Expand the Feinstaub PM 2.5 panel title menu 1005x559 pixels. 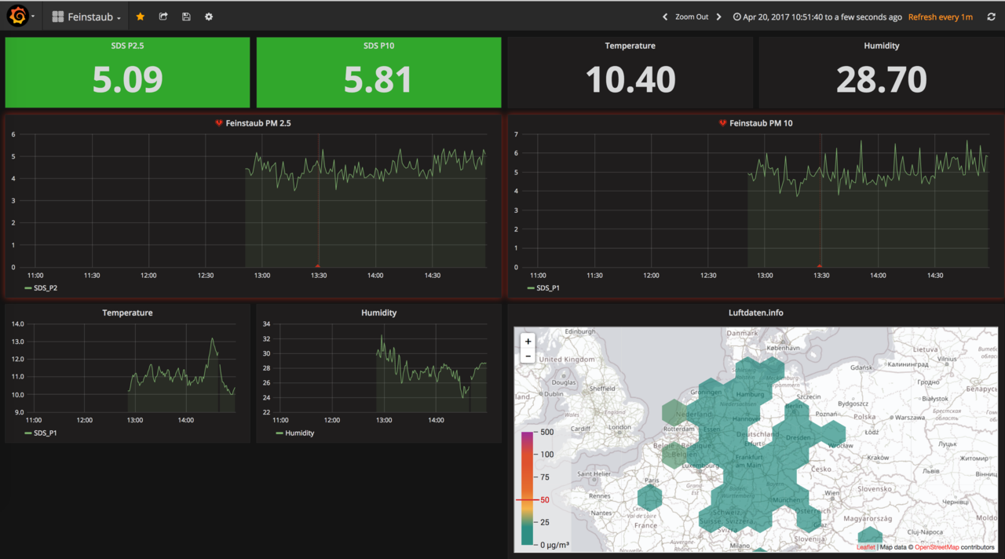coord(258,123)
